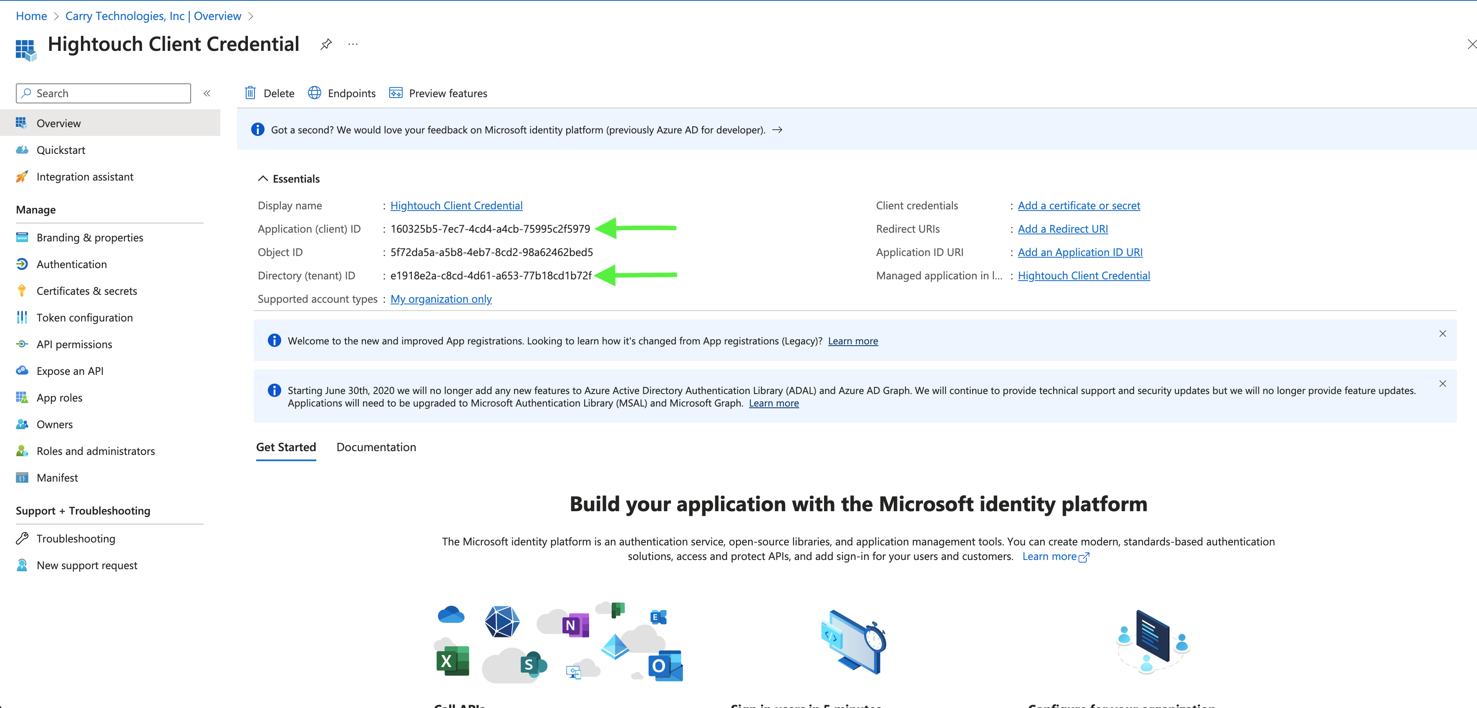Screen dimensions: 1477x708
Task: Open Carry Technologies, Inc Overview breadcrumb
Action: (x=153, y=16)
